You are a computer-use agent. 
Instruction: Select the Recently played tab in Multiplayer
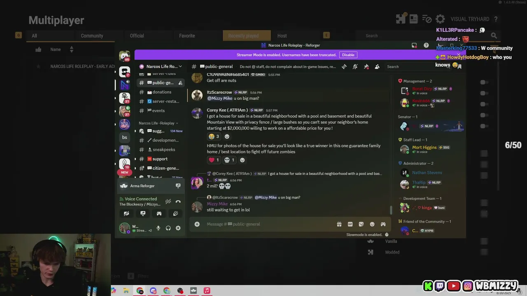(247, 36)
